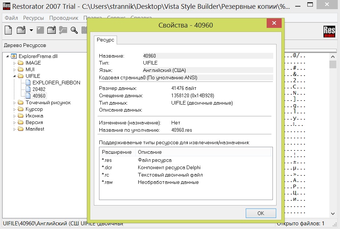The height and width of the screenshot is (229, 340).
Task: Expand the Иконка folder node
Action: 14,116
